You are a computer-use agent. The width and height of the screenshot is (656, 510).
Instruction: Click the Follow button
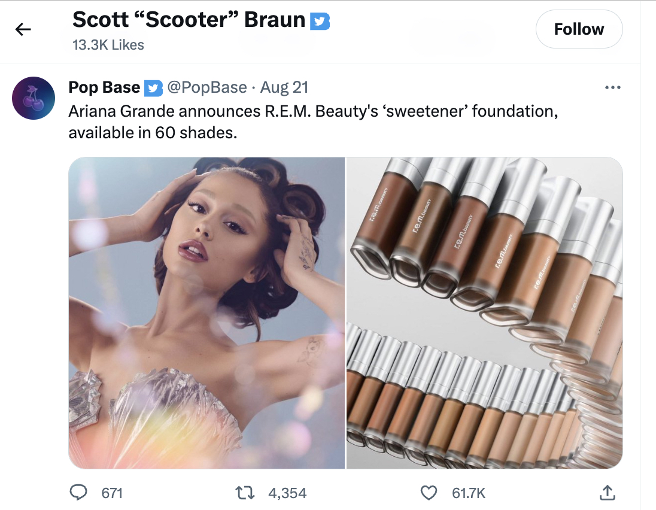pyautogui.click(x=579, y=29)
